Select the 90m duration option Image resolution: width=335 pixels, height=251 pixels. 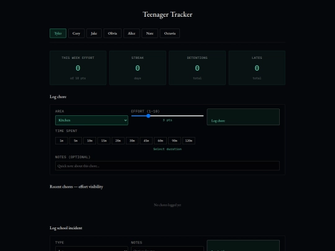click(174, 141)
